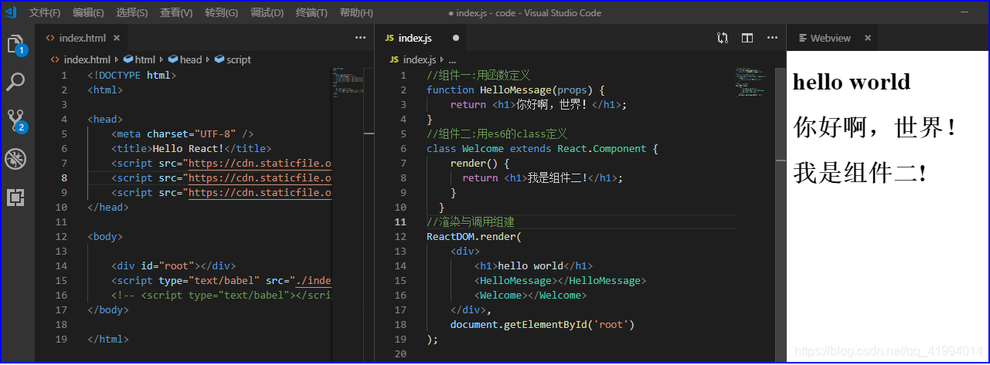Click the <div id="root"></div> line
This screenshot has width=990, height=365.
click(174, 266)
